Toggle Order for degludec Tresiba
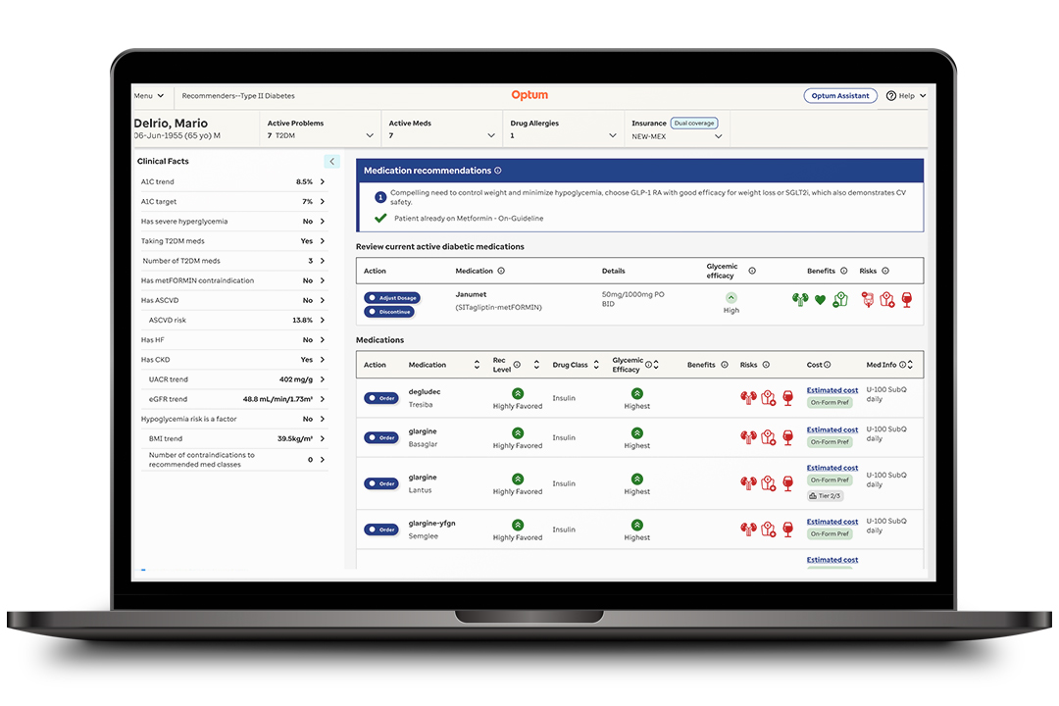 (x=380, y=398)
